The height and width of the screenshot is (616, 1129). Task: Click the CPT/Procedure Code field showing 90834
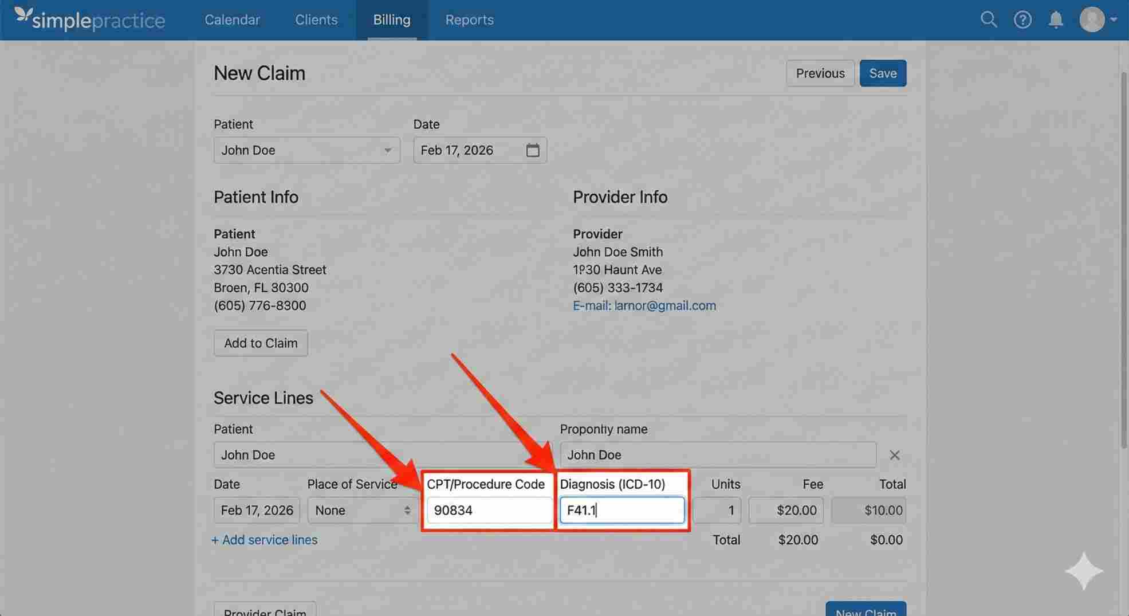pos(488,510)
